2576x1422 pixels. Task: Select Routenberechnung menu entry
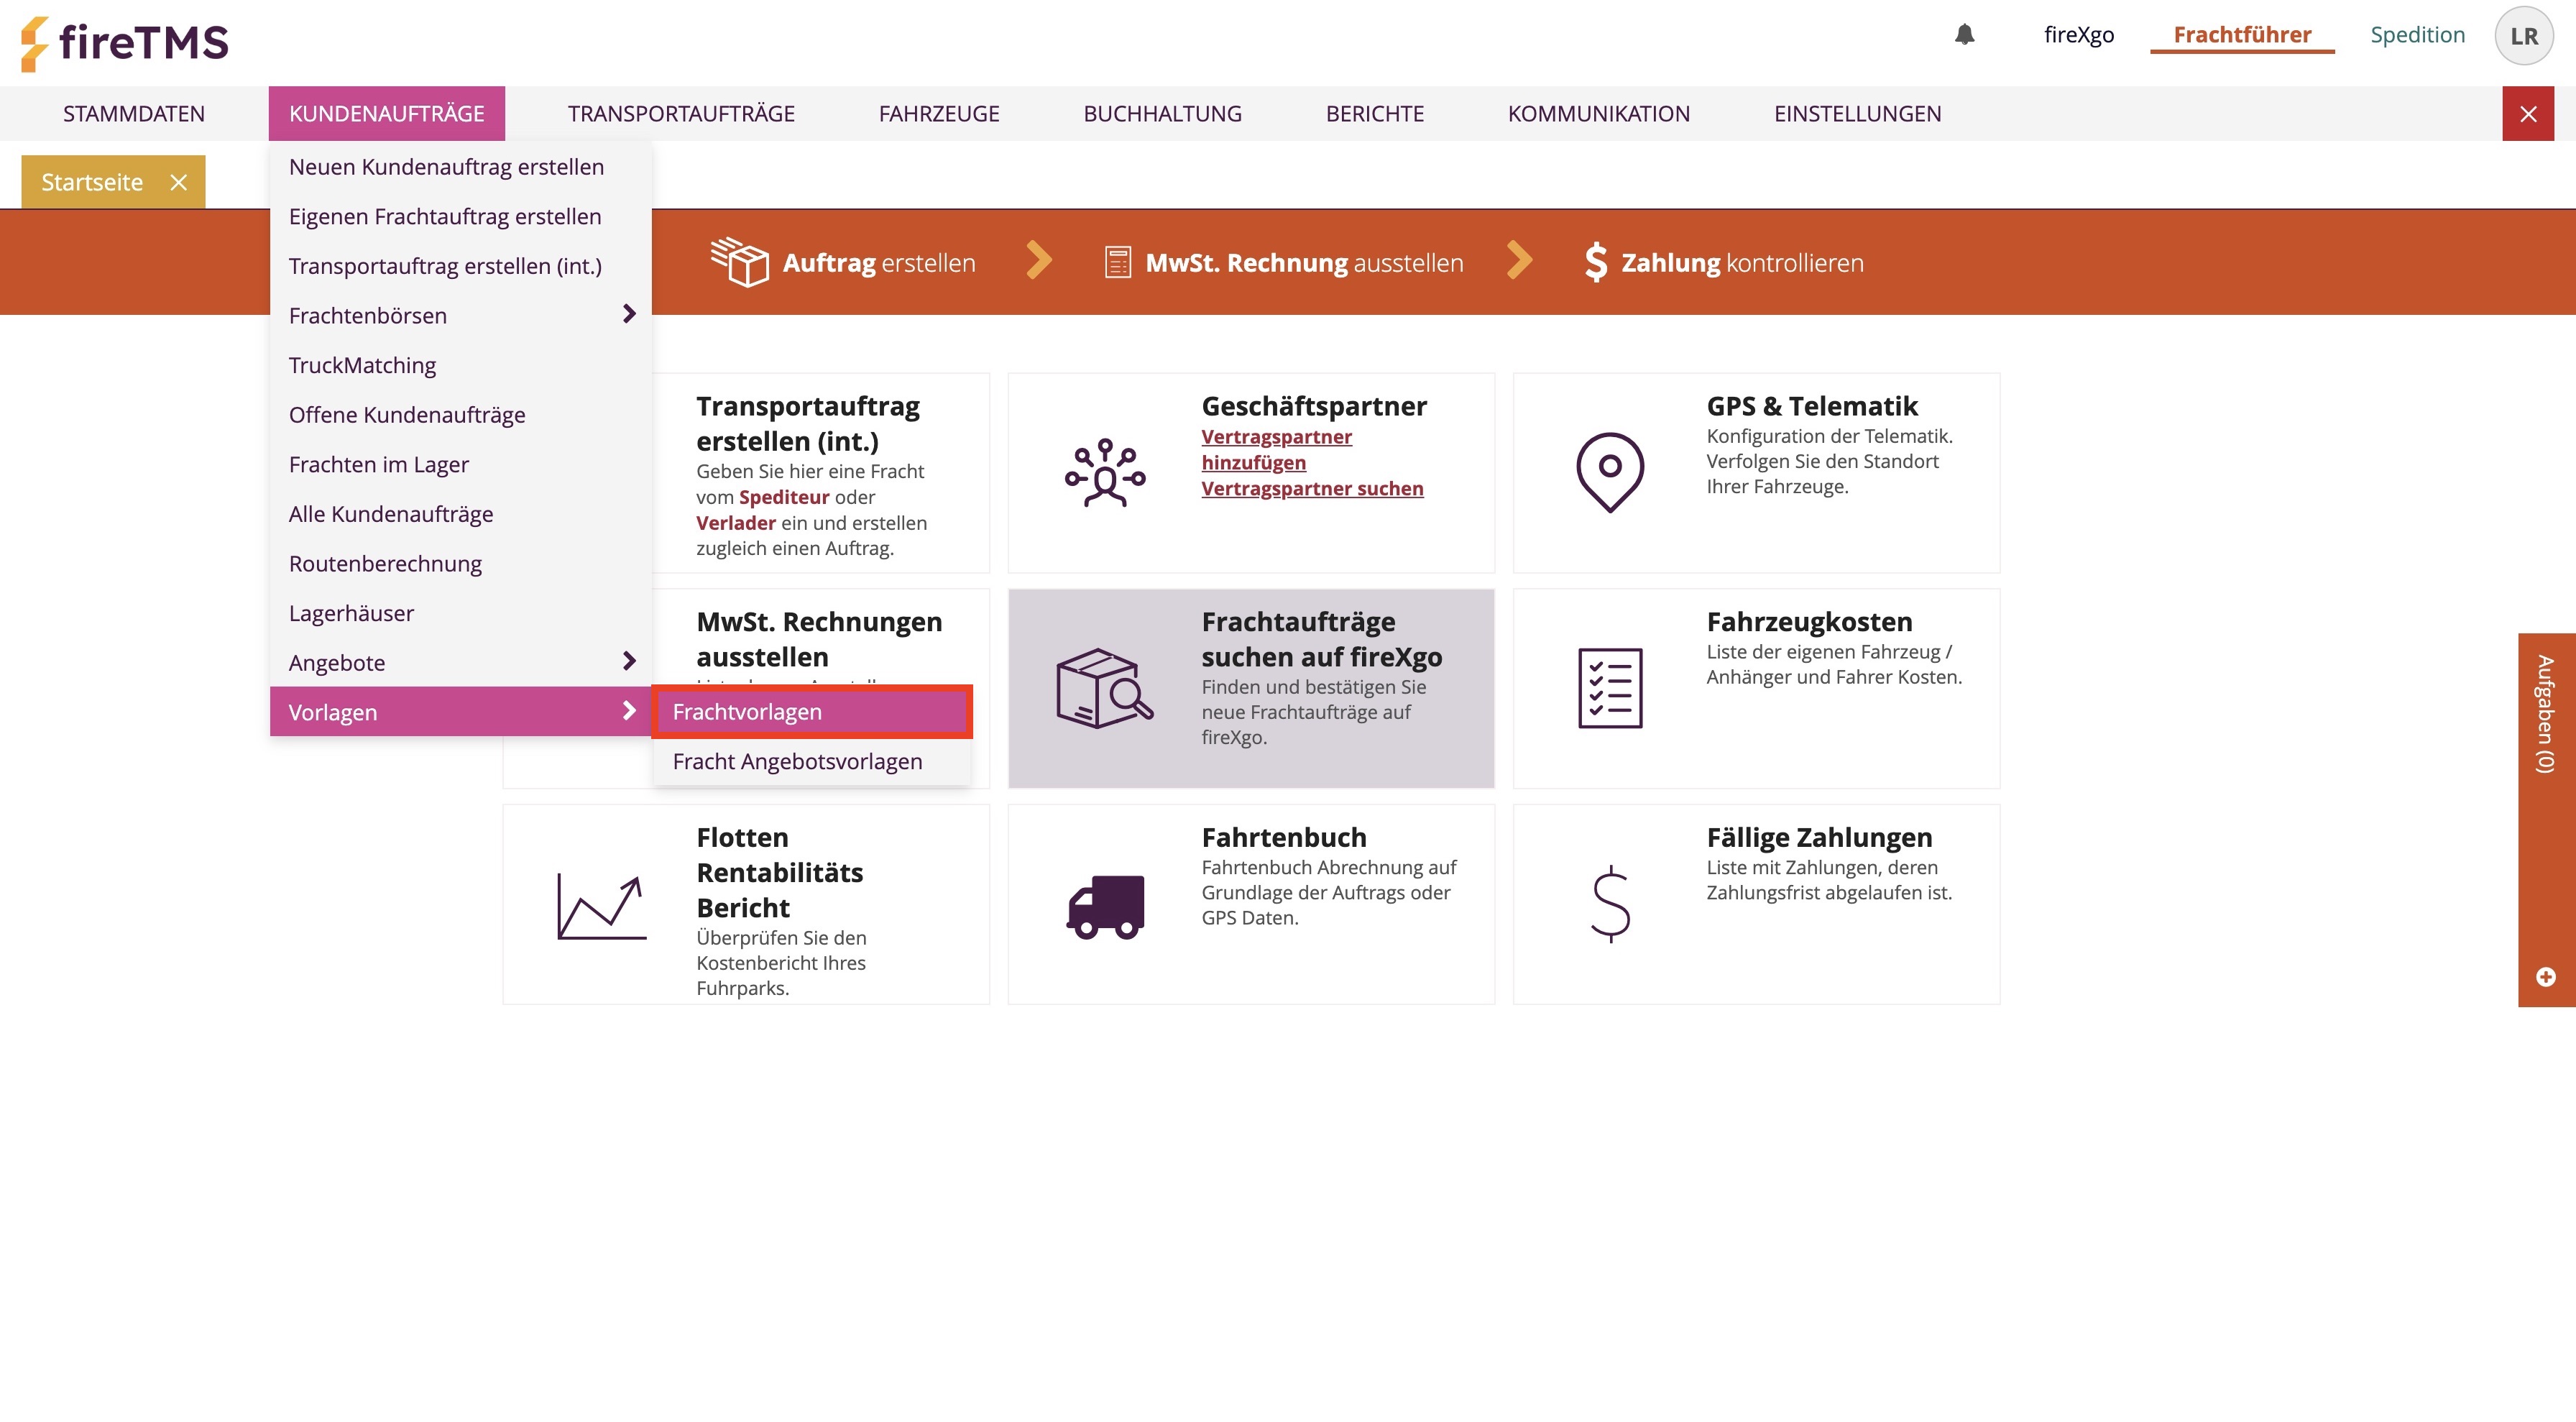pyautogui.click(x=460, y=564)
